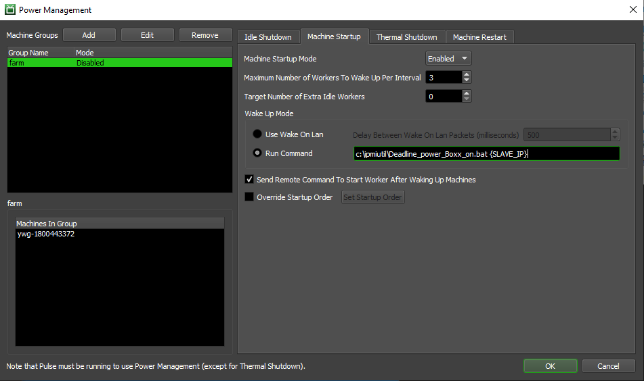Select the Use Wake On Lan option

[257, 134]
